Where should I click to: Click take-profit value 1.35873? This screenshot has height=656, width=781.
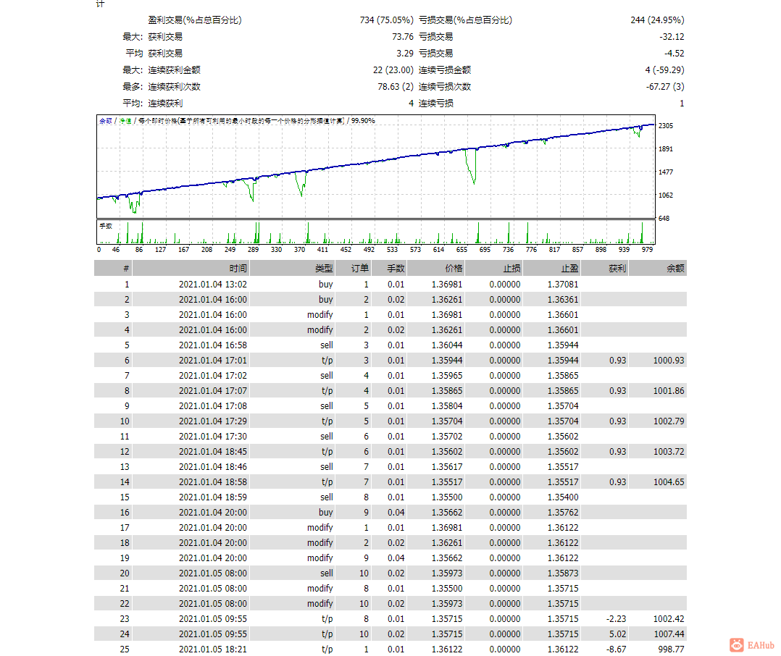tap(563, 573)
